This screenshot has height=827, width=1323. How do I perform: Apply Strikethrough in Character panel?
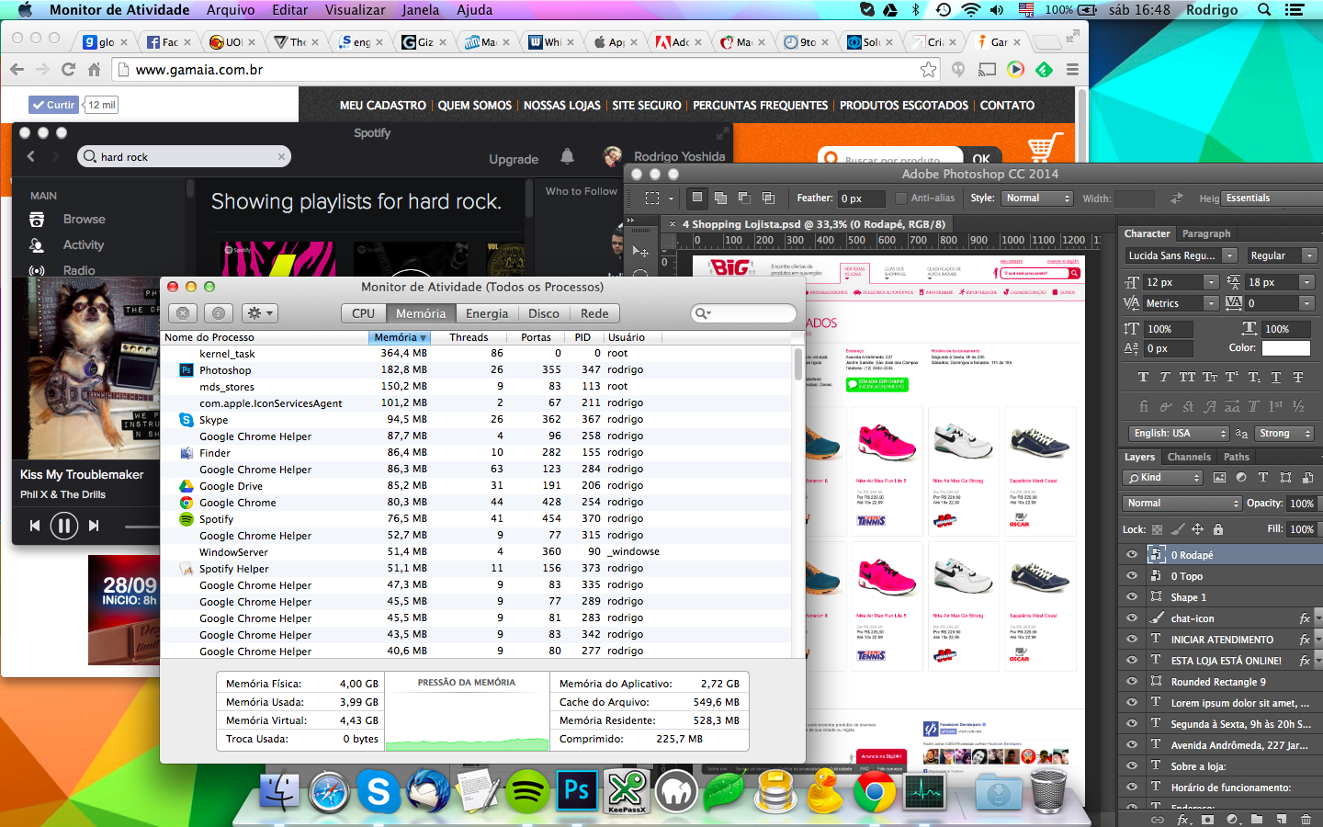pos(1298,377)
